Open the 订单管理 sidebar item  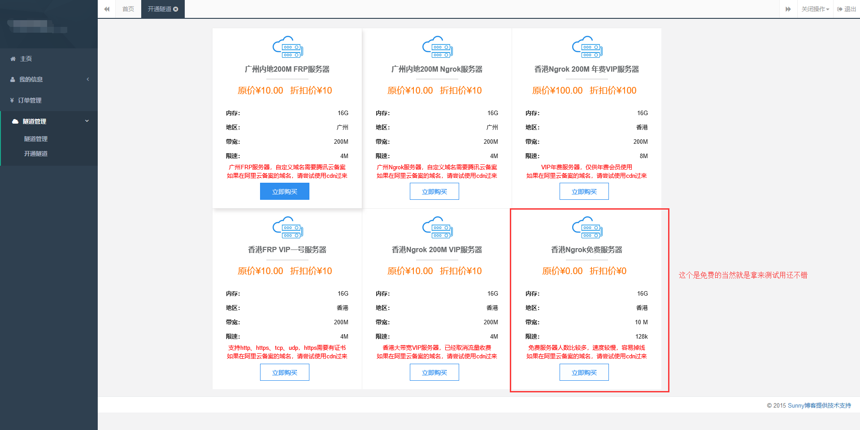click(49, 100)
